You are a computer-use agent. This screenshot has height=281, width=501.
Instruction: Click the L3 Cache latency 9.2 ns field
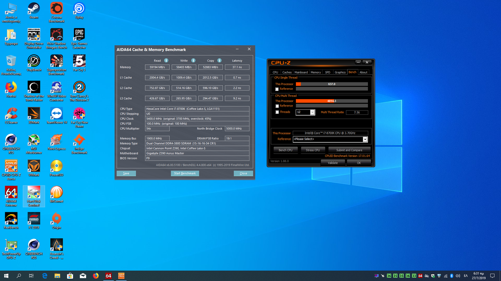pyautogui.click(x=237, y=98)
